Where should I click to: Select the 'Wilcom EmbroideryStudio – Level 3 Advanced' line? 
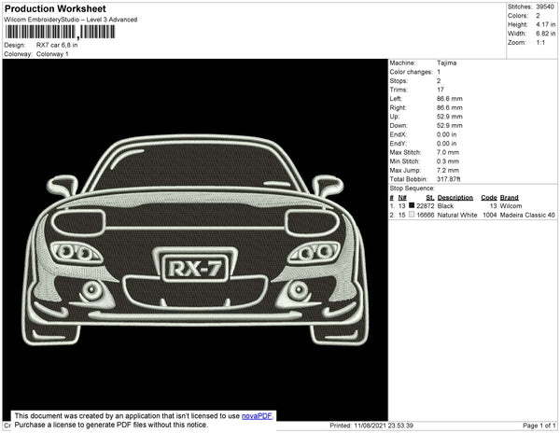[71, 20]
